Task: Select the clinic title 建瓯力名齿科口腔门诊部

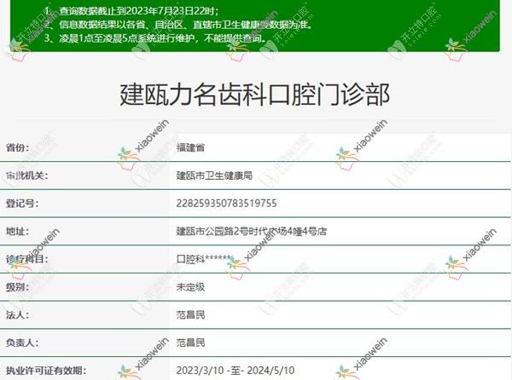Action: 254,95
